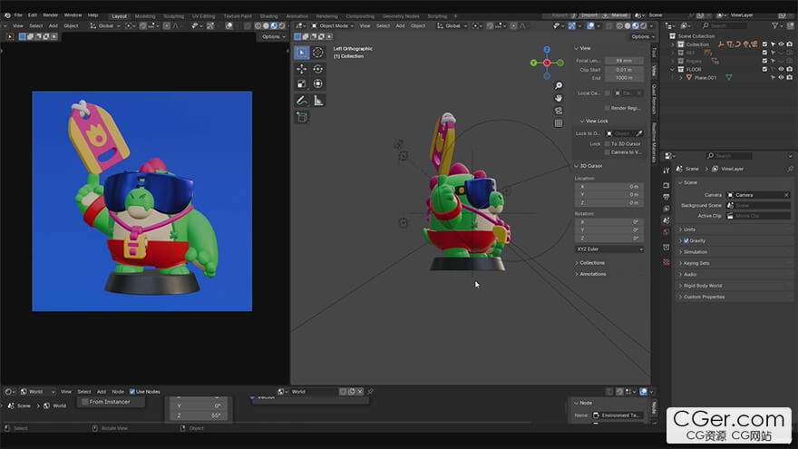
Task: Activate the 3D Cursor tool
Action: coord(317,53)
